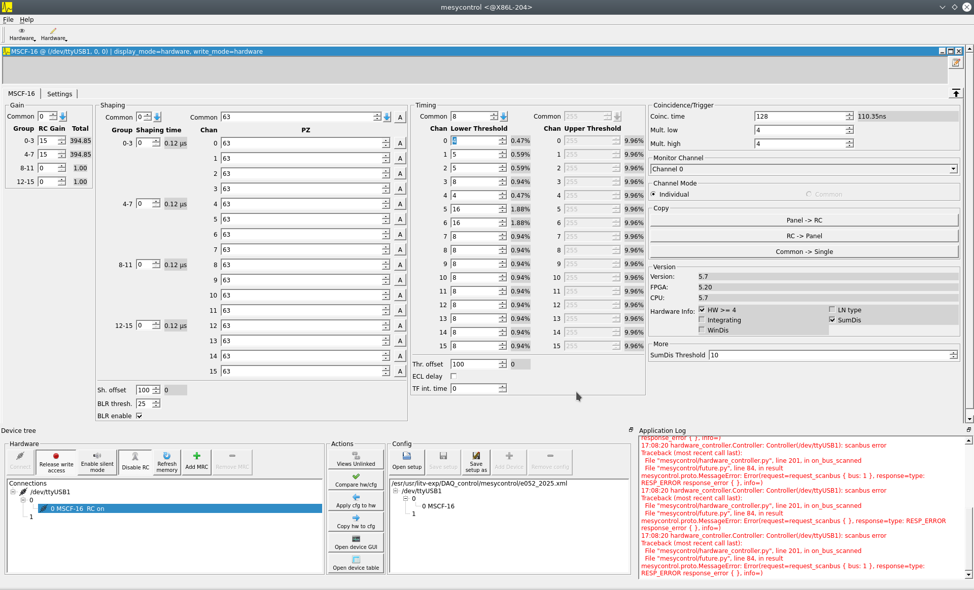Apply common Shaping time with blue arrow
The height and width of the screenshot is (590, 974).
[x=157, y=117]
